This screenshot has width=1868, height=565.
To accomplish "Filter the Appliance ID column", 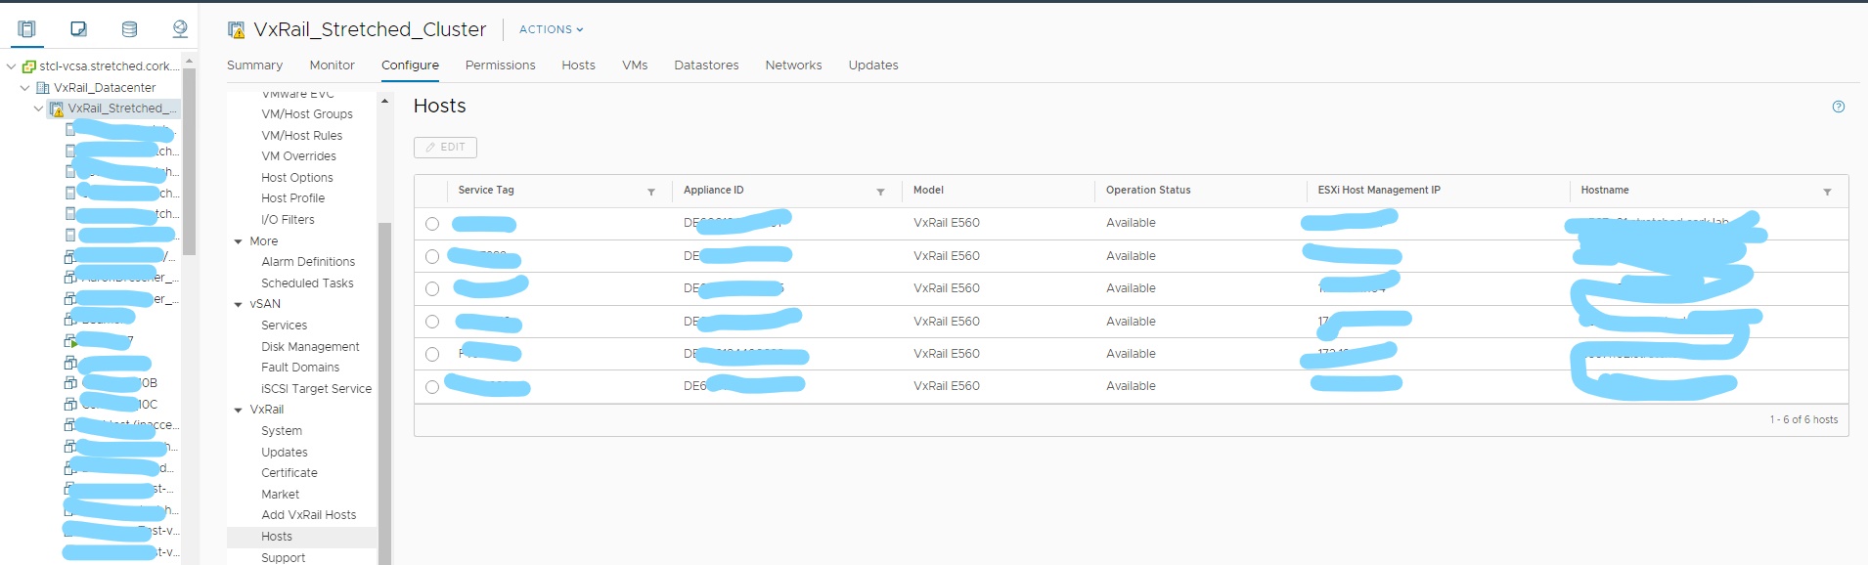I will click(880, 192).
